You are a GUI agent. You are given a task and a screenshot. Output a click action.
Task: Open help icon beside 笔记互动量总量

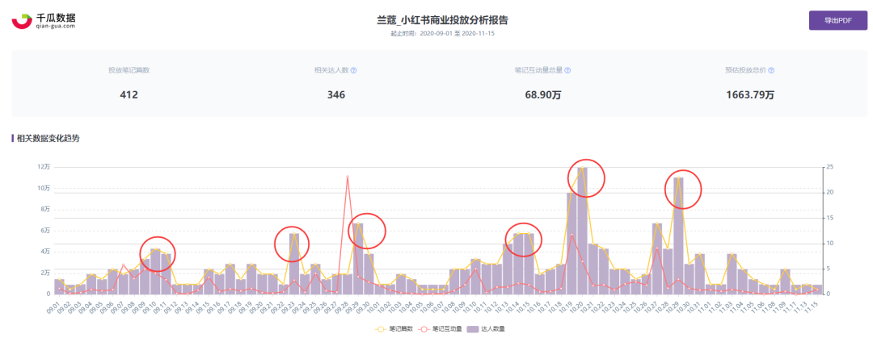click(567, 70)
